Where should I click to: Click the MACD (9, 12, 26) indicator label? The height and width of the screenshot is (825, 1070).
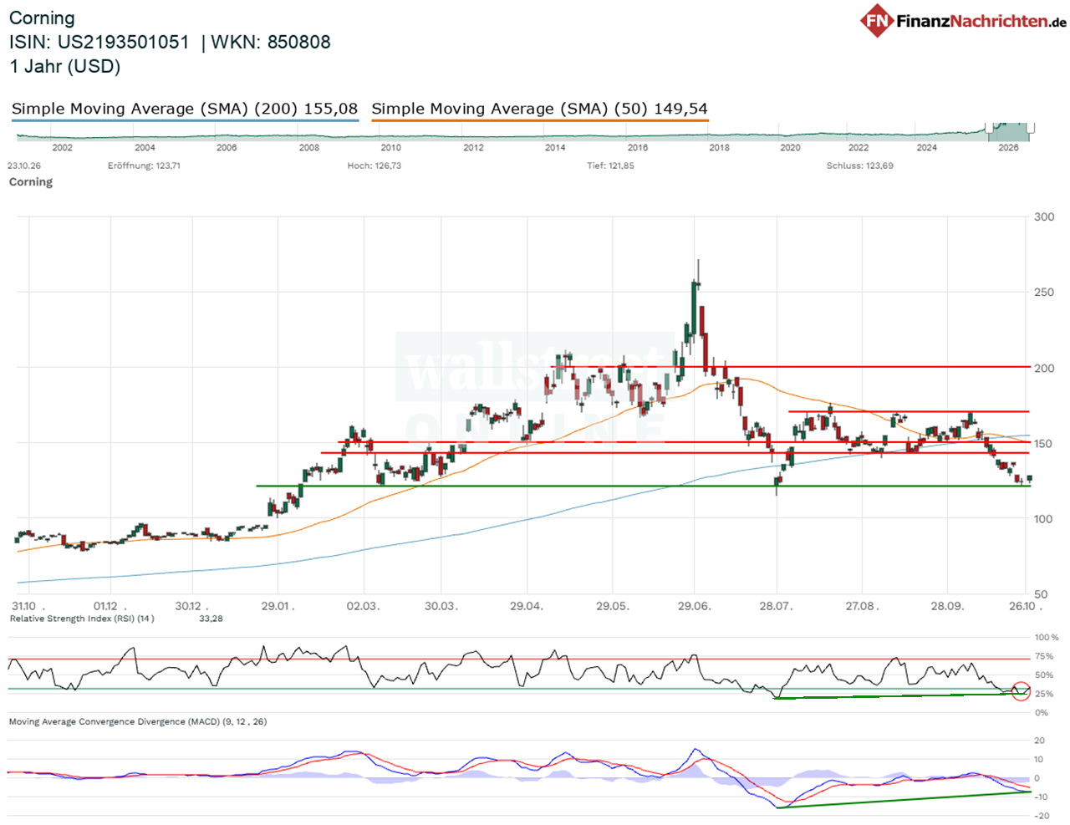click(x=138, y=721)
